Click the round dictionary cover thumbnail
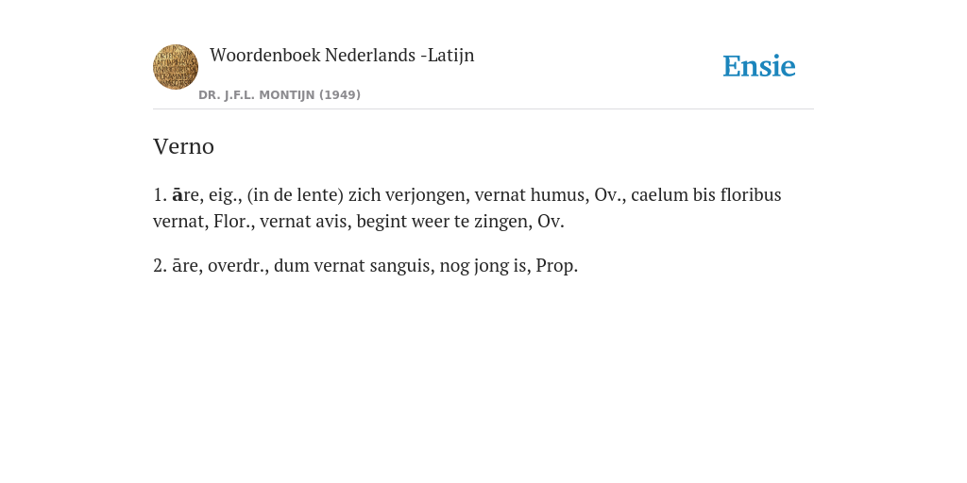The height and width of the screenshot is (483, 967). click(176, 67)
